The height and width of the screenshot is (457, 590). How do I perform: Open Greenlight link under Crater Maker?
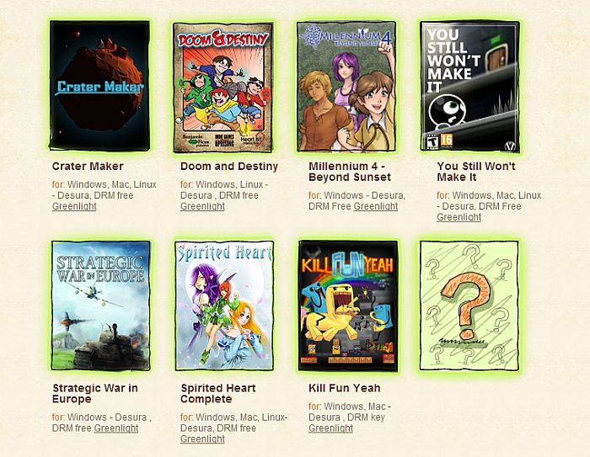(x=74, y=206)
